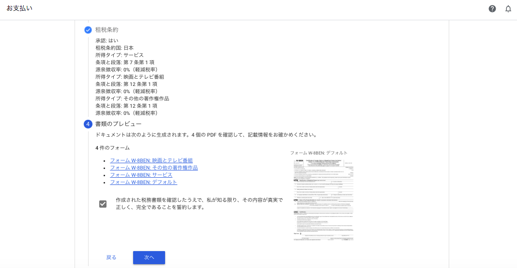Click the お支払い page title
Screen dimensions: 517x268
tap(19, 8)
